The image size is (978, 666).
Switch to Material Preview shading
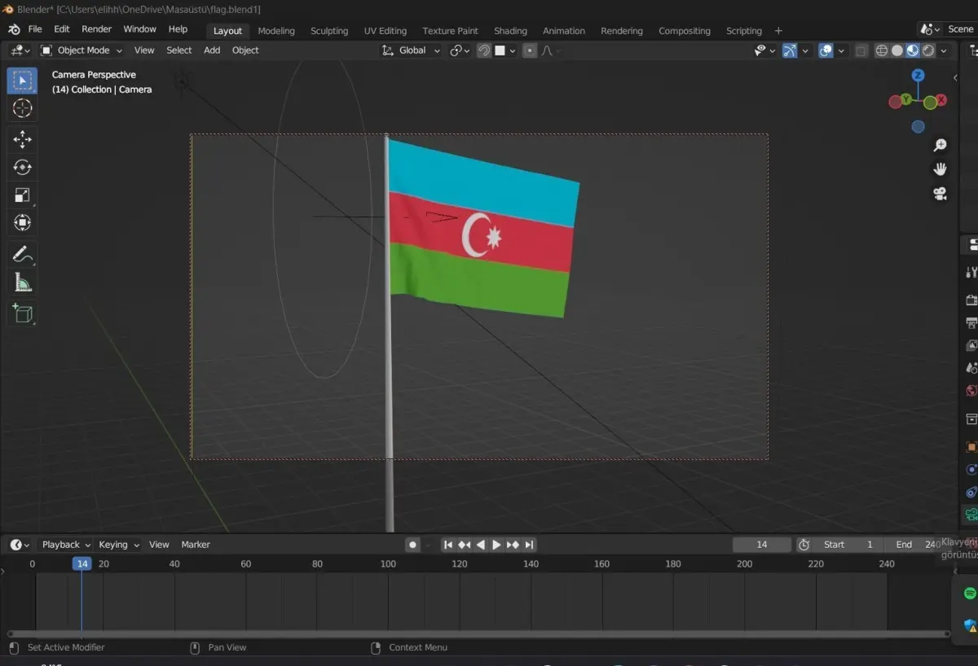[913, 50]
